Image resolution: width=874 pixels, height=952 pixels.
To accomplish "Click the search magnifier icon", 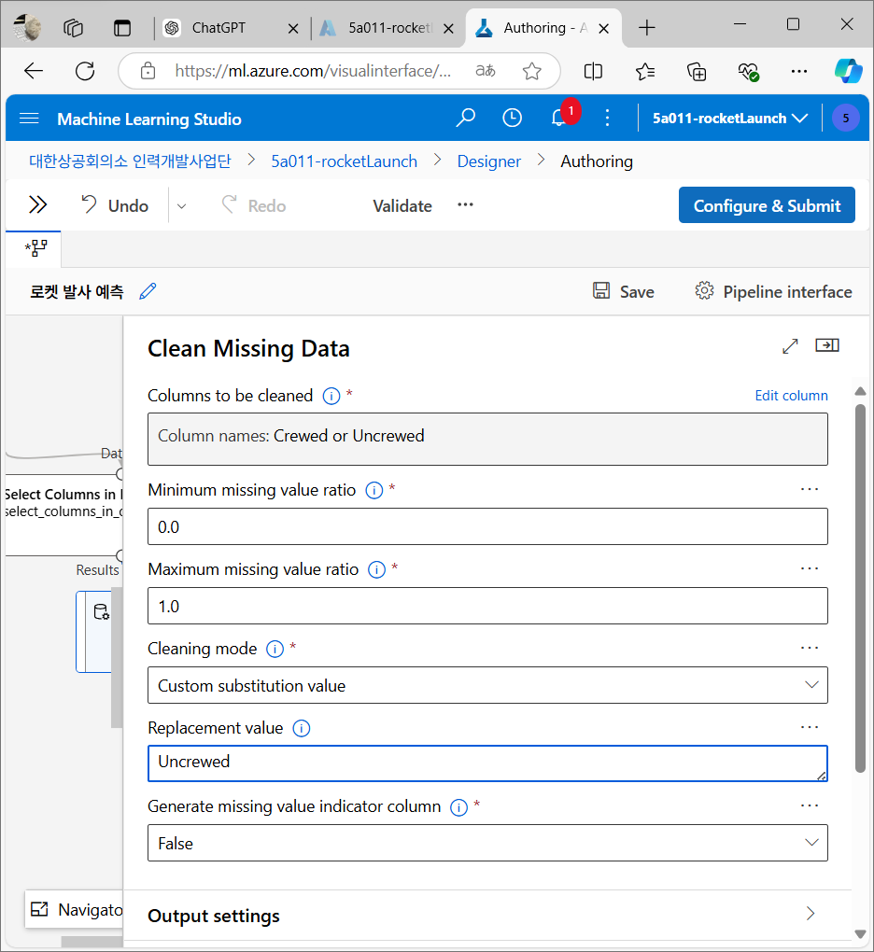I will 465,118.
